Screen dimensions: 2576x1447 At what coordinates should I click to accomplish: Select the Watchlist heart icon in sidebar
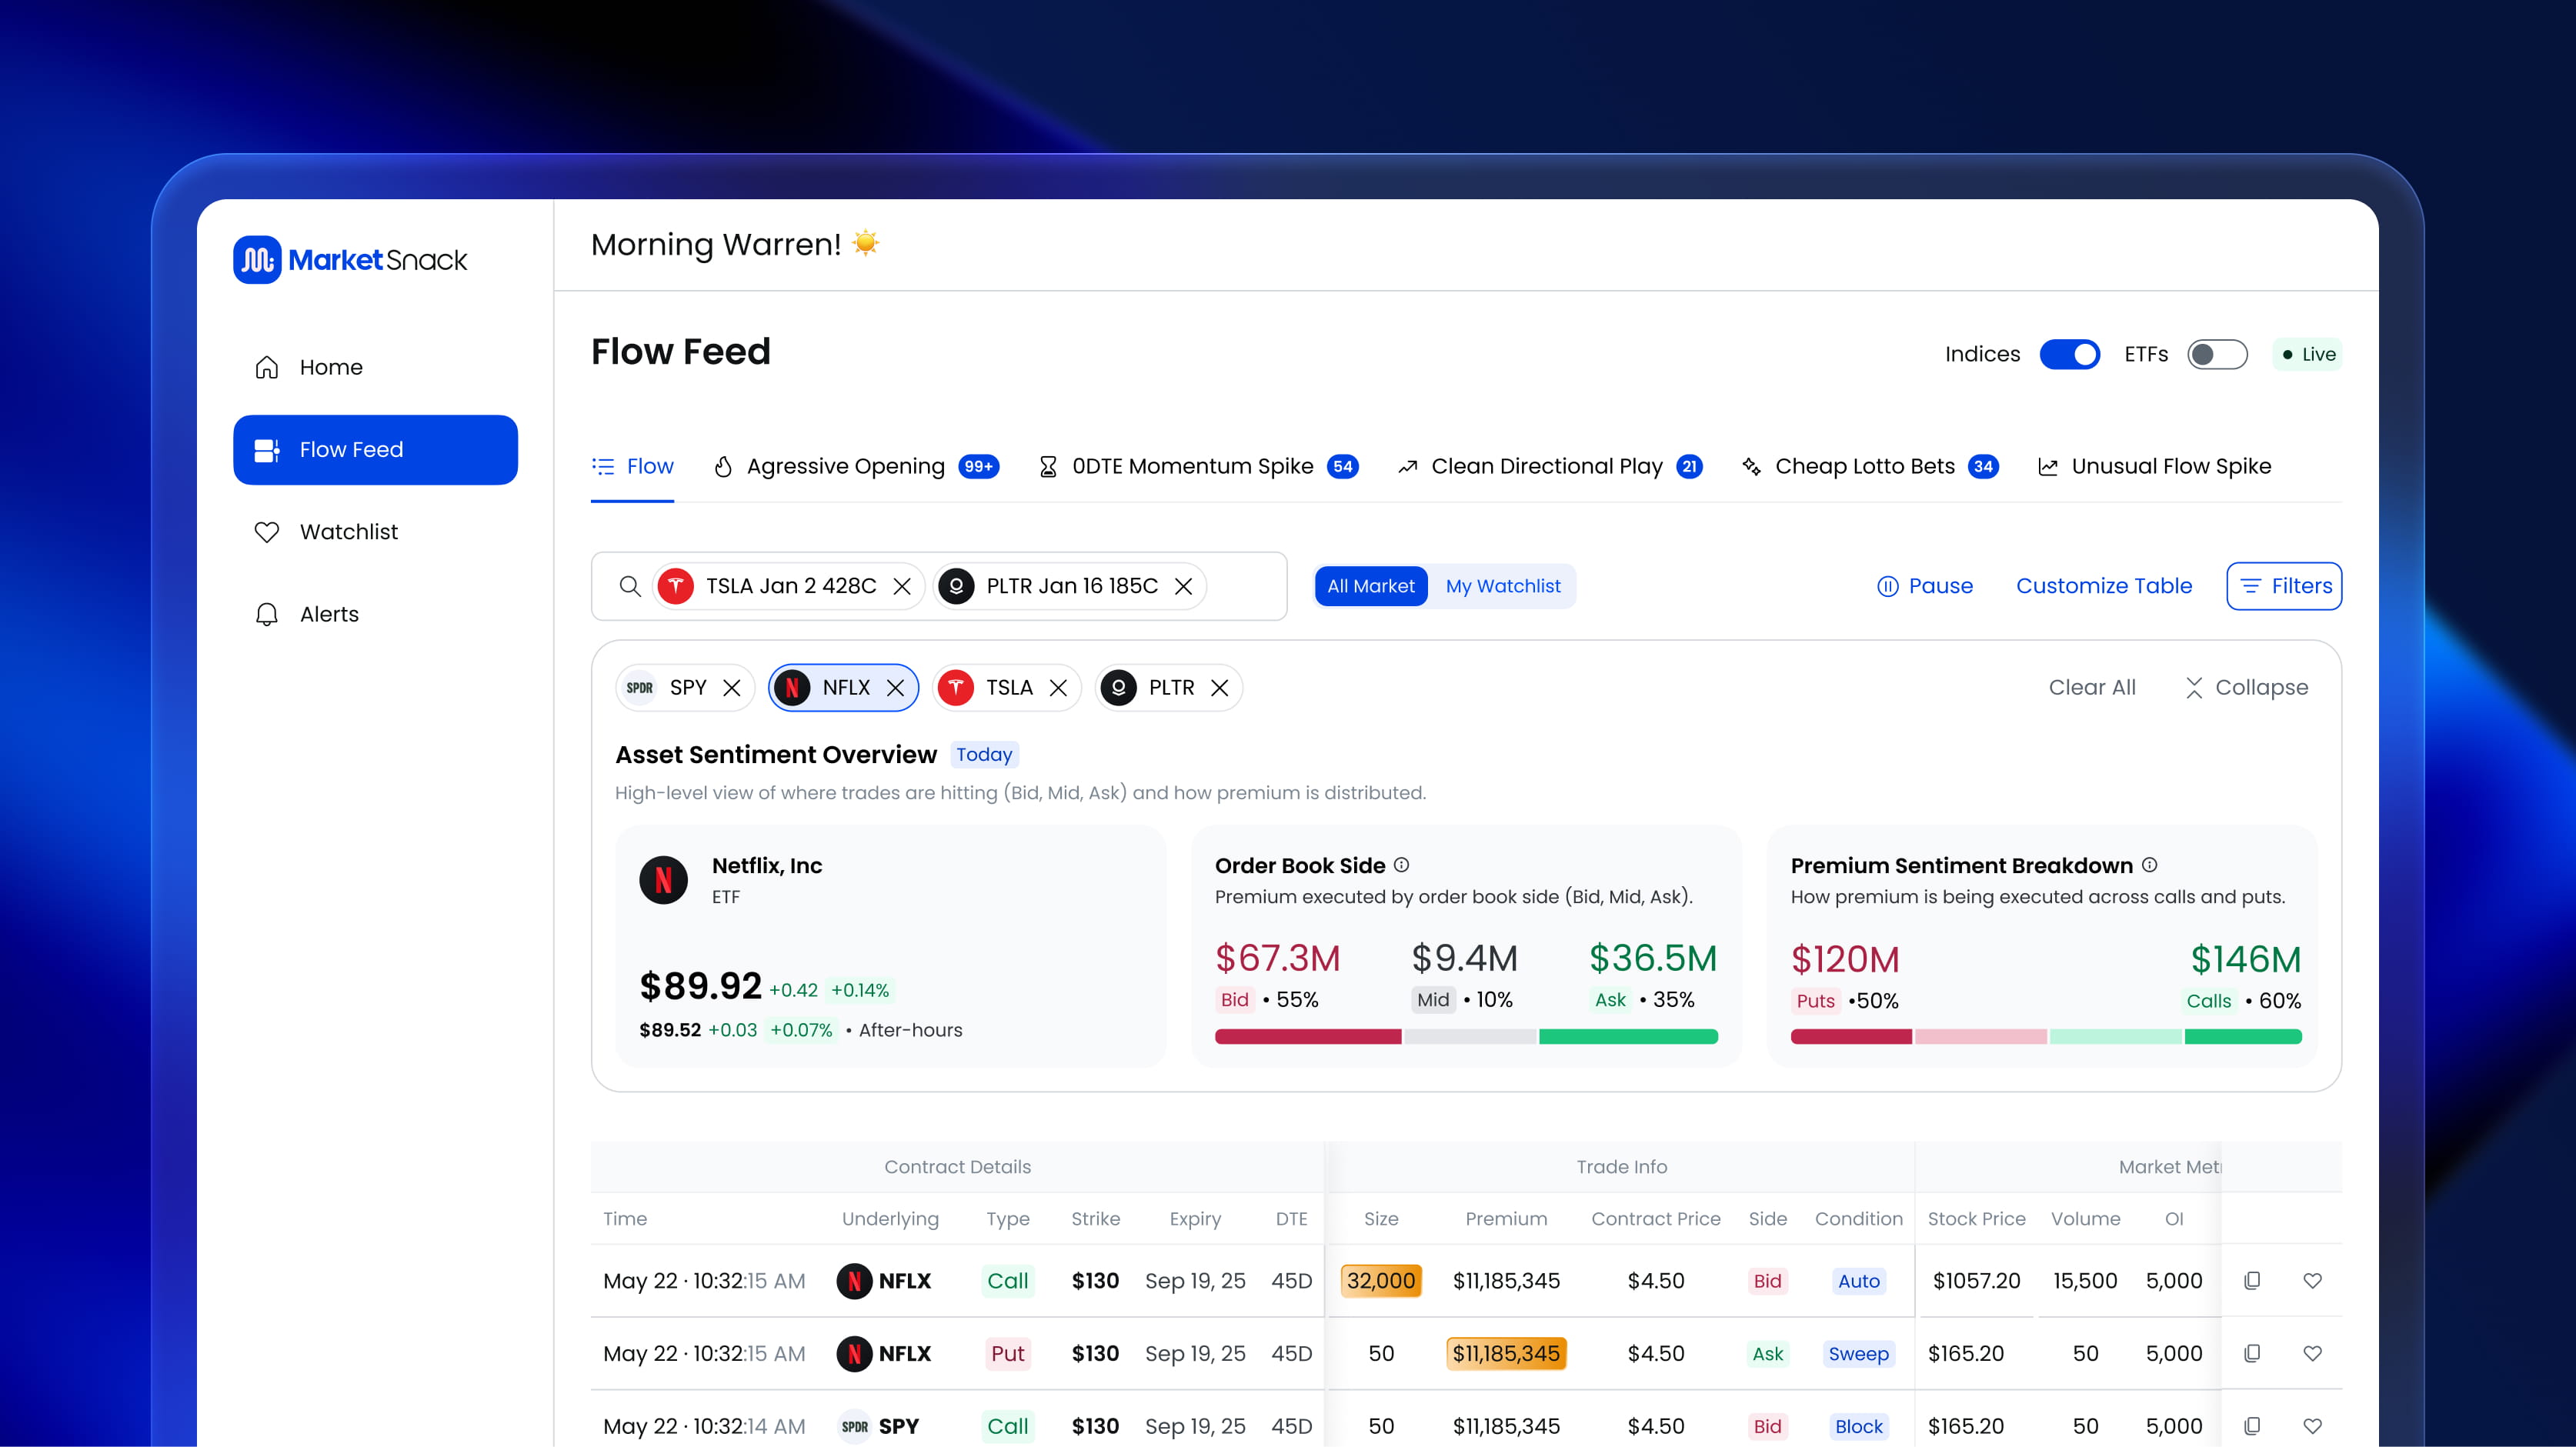266,531
